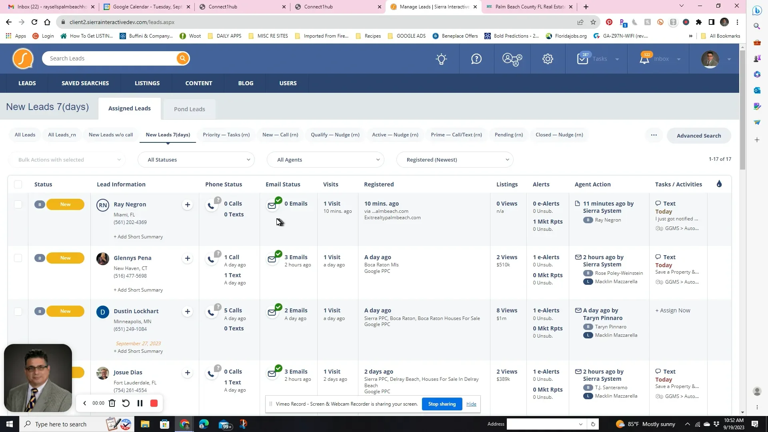Open the SAVED SEARCHES menu

[x=85, y=83]
